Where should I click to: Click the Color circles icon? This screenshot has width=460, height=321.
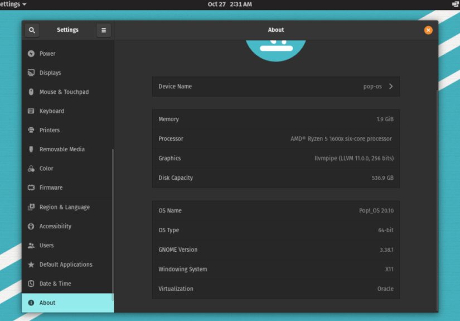click(31, 168)
